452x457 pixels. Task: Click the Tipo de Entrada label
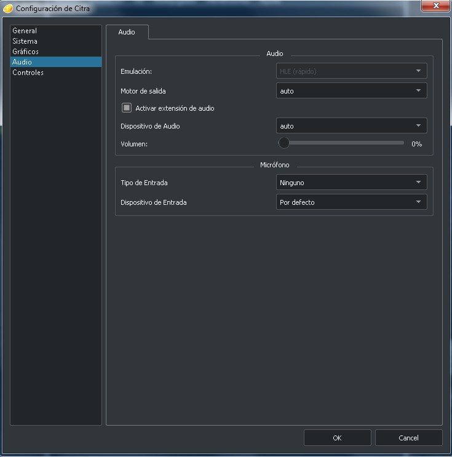point(144,183)
